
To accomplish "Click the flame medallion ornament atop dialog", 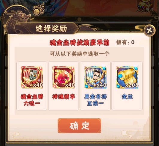I will 38,10.
